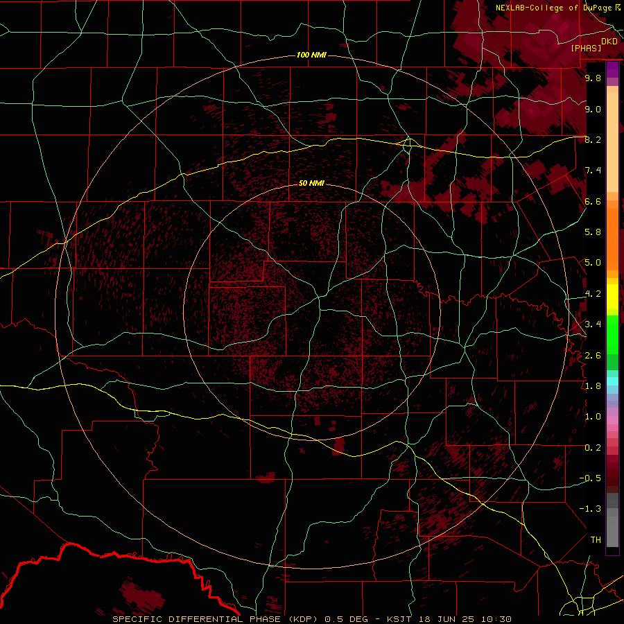The height and width of the screenshot is (624, 624).
Task: Click the 0.2 scale value
Action: 593,448
